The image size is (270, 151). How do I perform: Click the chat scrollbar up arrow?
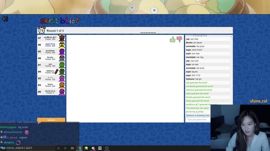[x=231, y=36]
